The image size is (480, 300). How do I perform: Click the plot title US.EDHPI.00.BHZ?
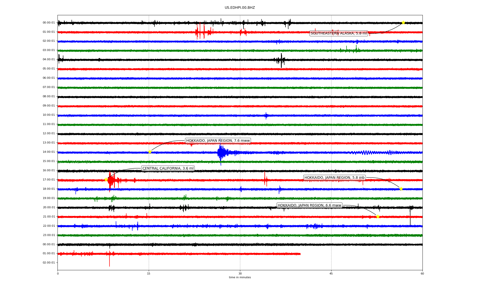click(x=239, y=8)
